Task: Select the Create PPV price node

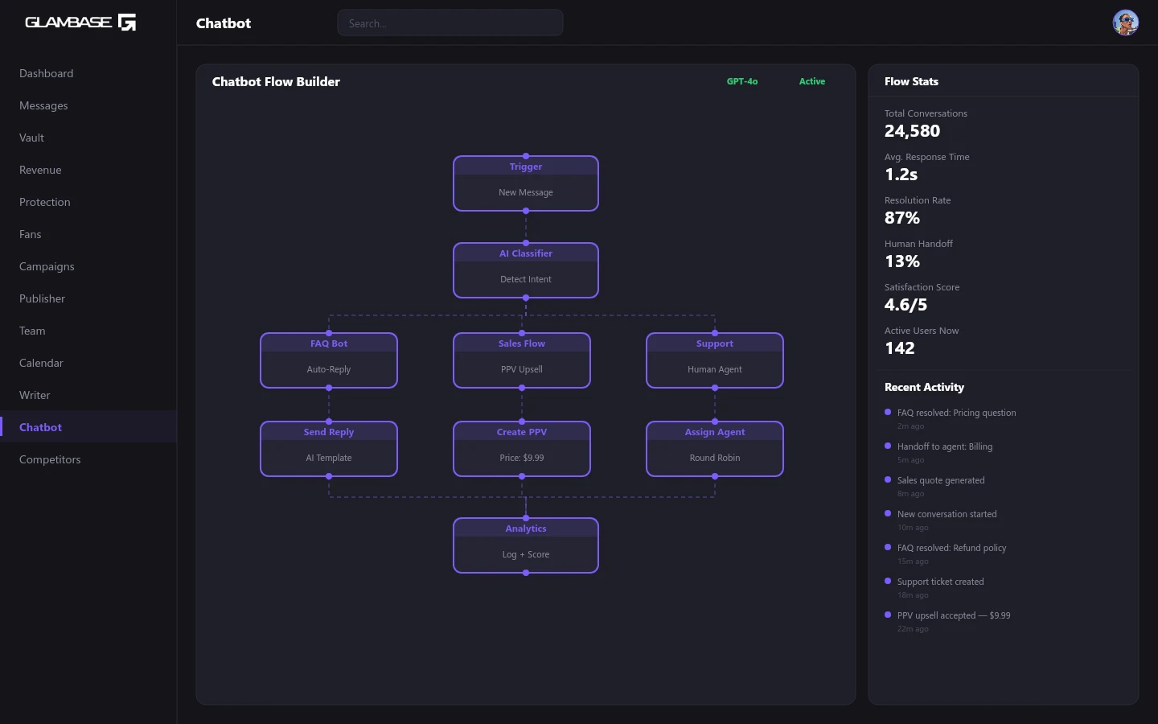Action: pos(522,450)
